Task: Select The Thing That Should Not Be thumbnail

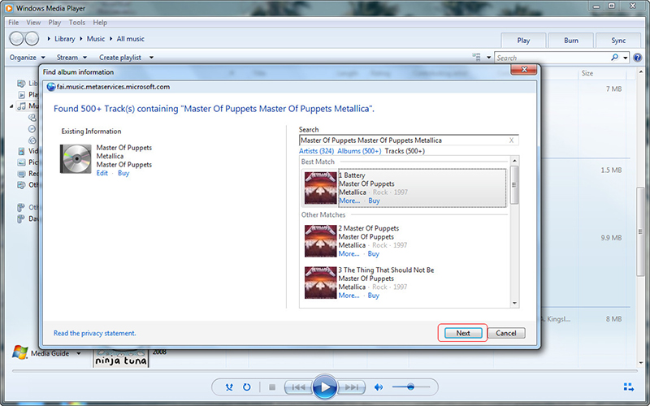Action: click(320, 283)
